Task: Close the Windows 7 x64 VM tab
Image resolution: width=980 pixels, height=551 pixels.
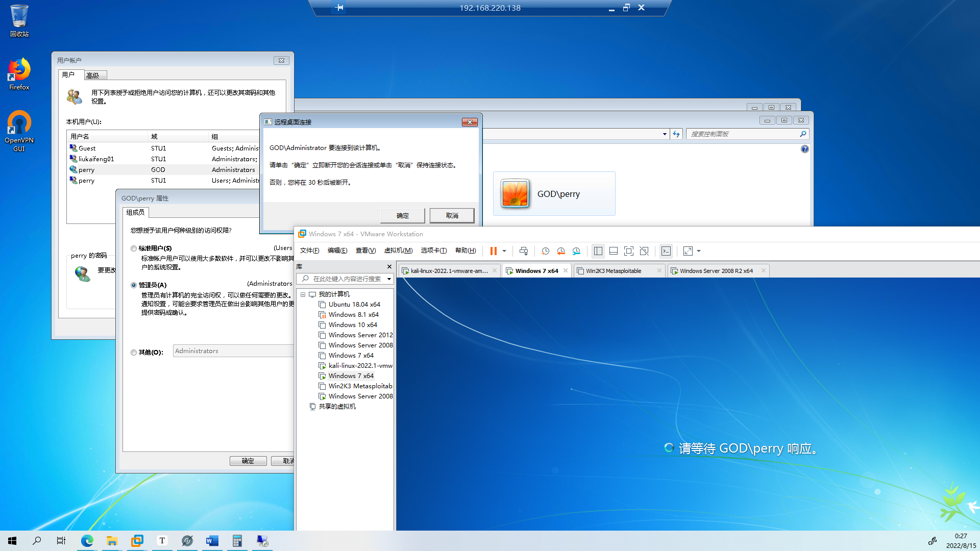Action: (x=566, y=270)
